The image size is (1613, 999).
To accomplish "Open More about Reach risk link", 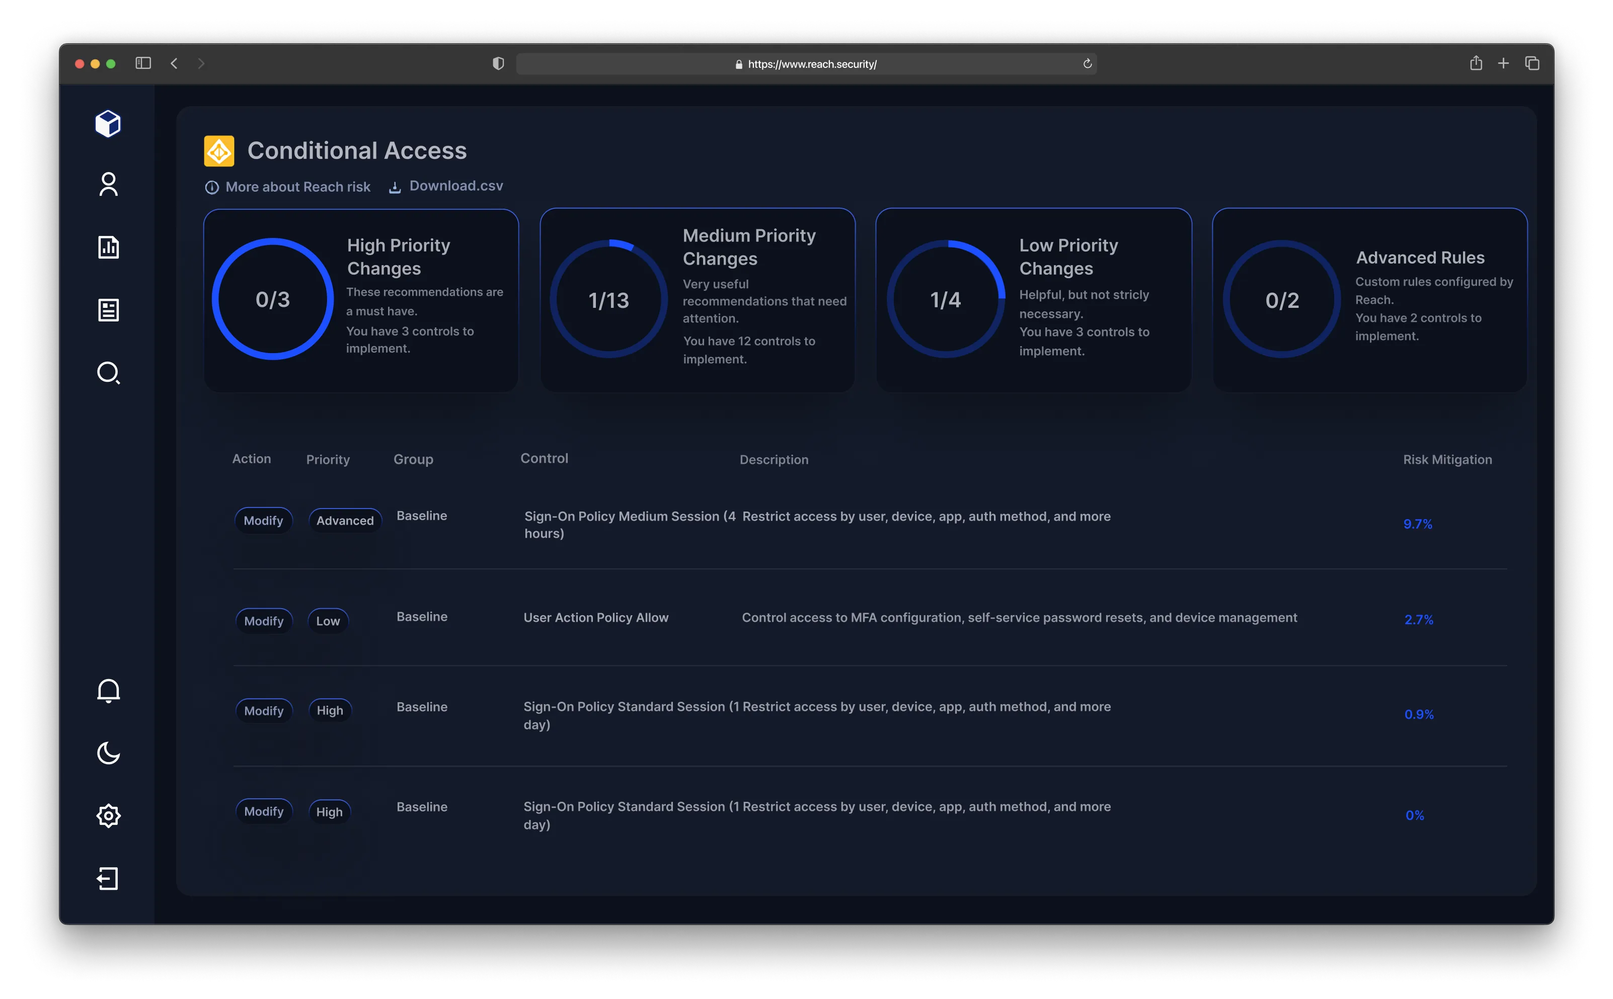I will click(x=297, y=187).
